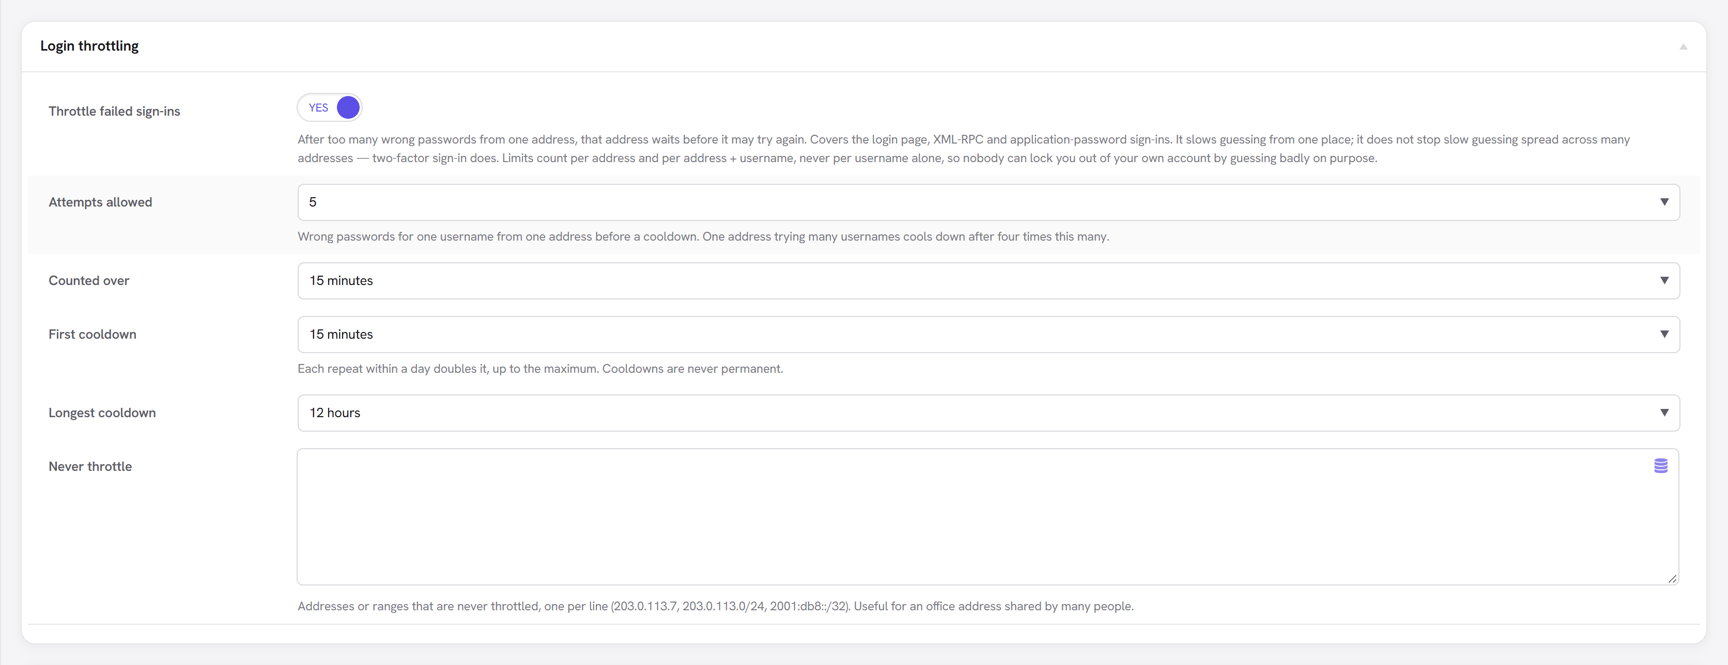Click the First cooldown label

tap(92, 334)
